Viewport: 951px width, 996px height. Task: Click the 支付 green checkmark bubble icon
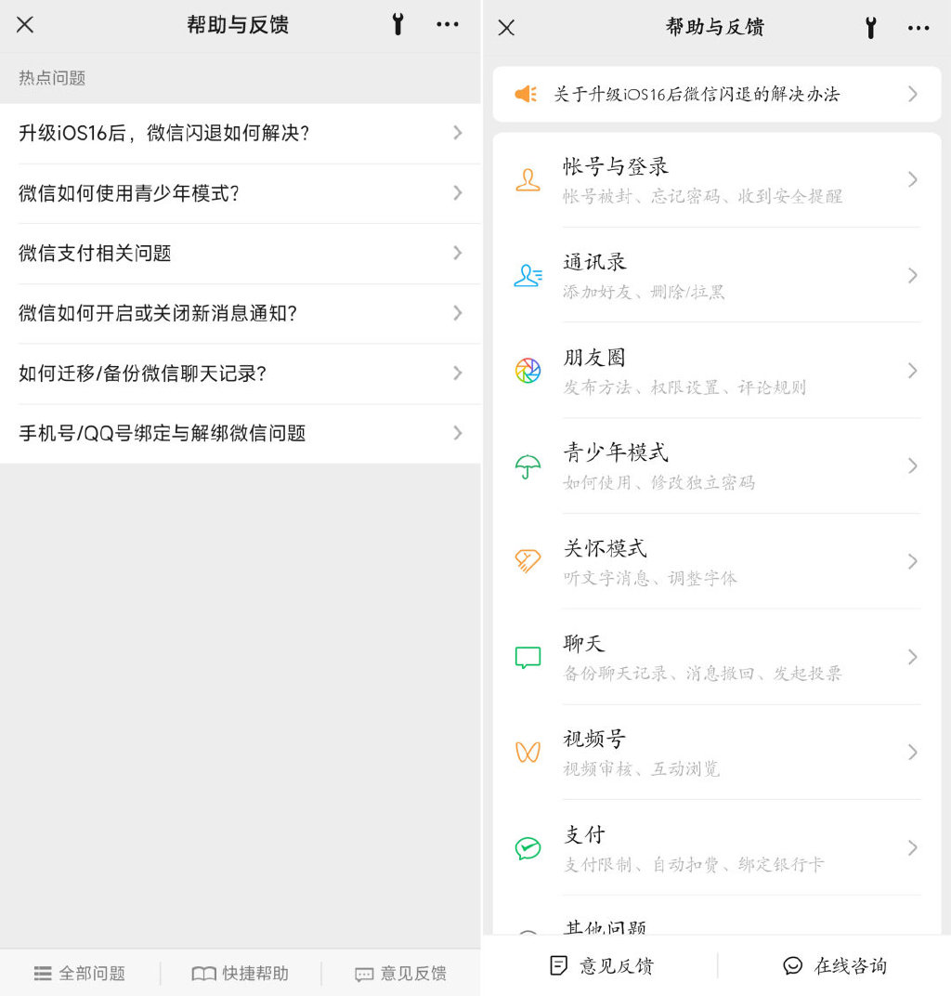tap(528, 847)
